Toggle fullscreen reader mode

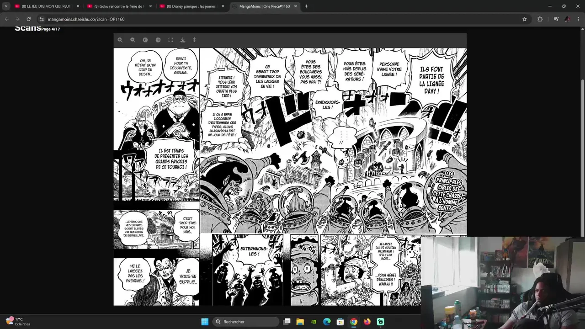[170, 40]
